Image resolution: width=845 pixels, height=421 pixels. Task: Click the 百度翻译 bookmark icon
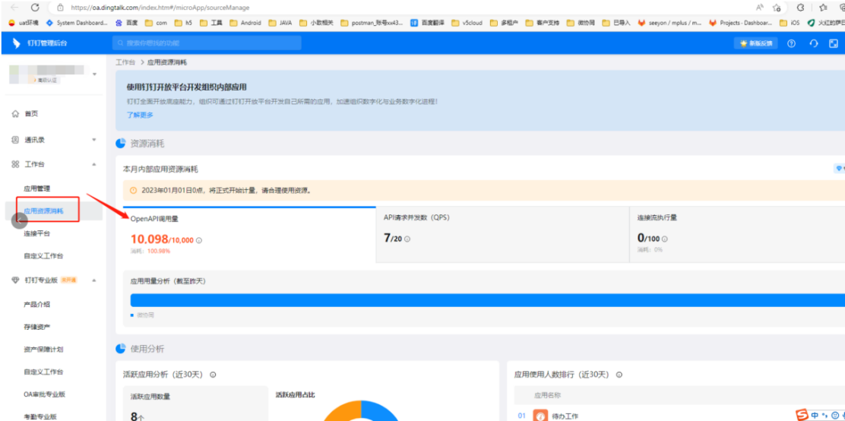(414, 23)
